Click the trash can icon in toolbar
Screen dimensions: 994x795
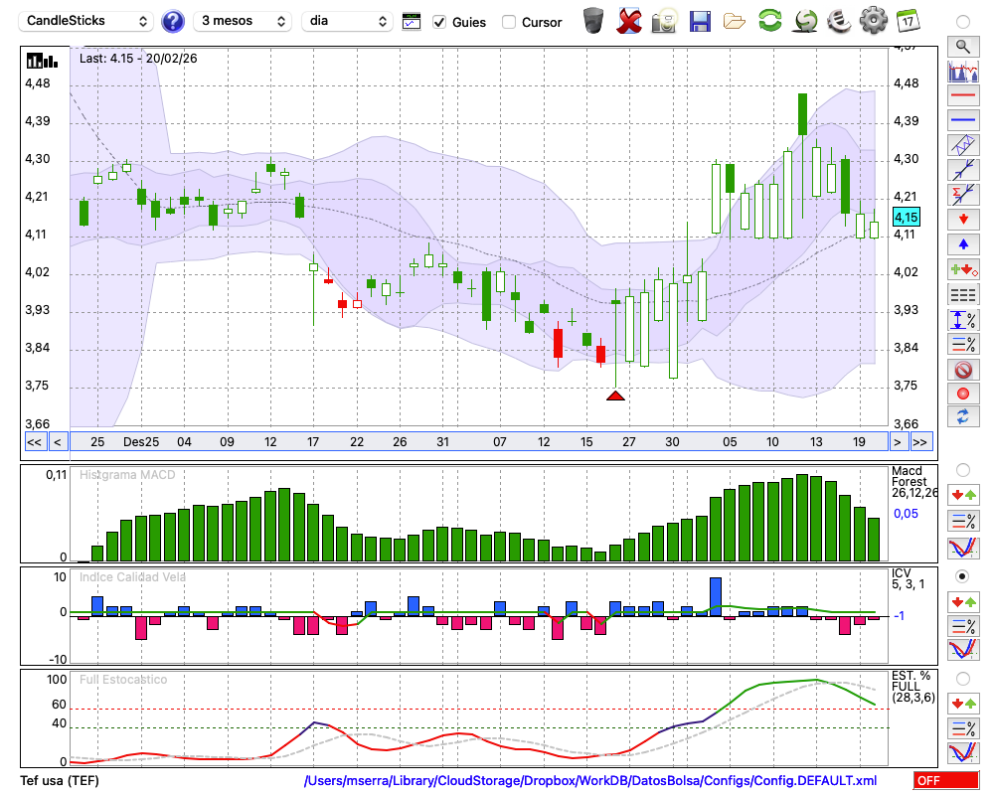click(x=593, y=21)
